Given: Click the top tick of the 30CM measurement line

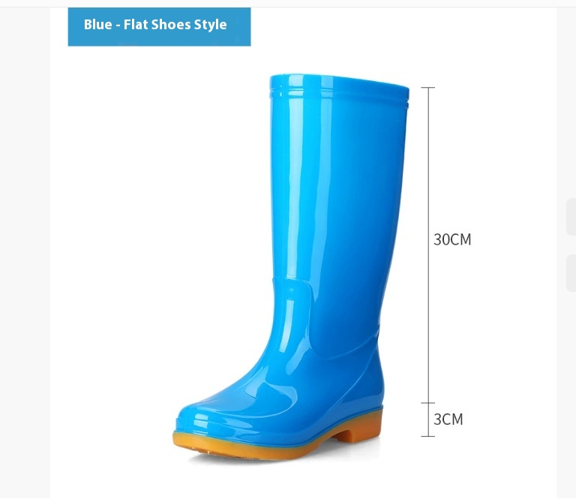Looking at the screenshot, I should click(428, 88).
